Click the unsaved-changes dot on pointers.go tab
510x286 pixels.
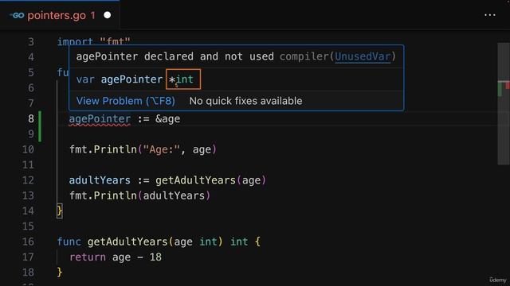(107, 15)
